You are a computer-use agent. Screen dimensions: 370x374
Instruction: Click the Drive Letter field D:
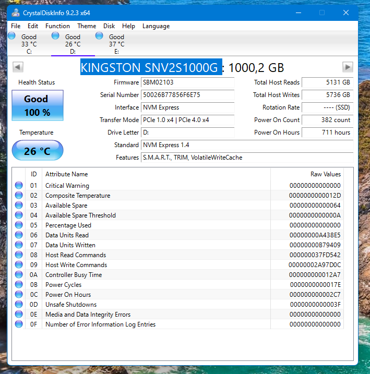click(x=187, y=132)
